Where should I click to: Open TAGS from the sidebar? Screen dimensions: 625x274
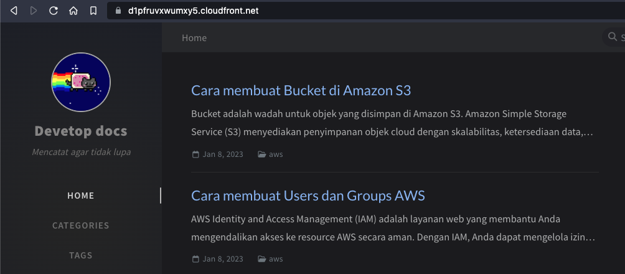(81, 255)
